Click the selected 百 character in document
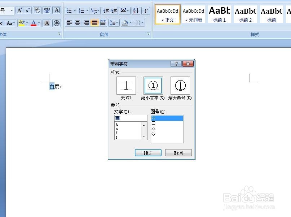 52,86
